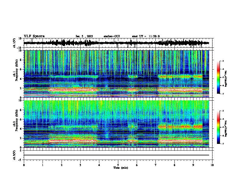Click the ch.2 colorbar 'log(PSD)' label
The height and width of the screenshot is (185, 239).
tap(226, 128)
